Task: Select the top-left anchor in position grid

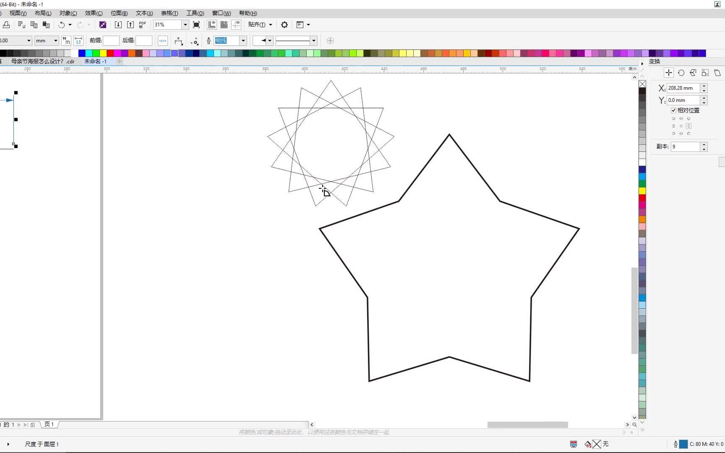Action: tap(674, 119)
